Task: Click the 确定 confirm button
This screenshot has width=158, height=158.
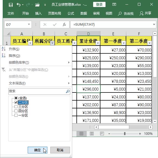Action: [37, 150]
